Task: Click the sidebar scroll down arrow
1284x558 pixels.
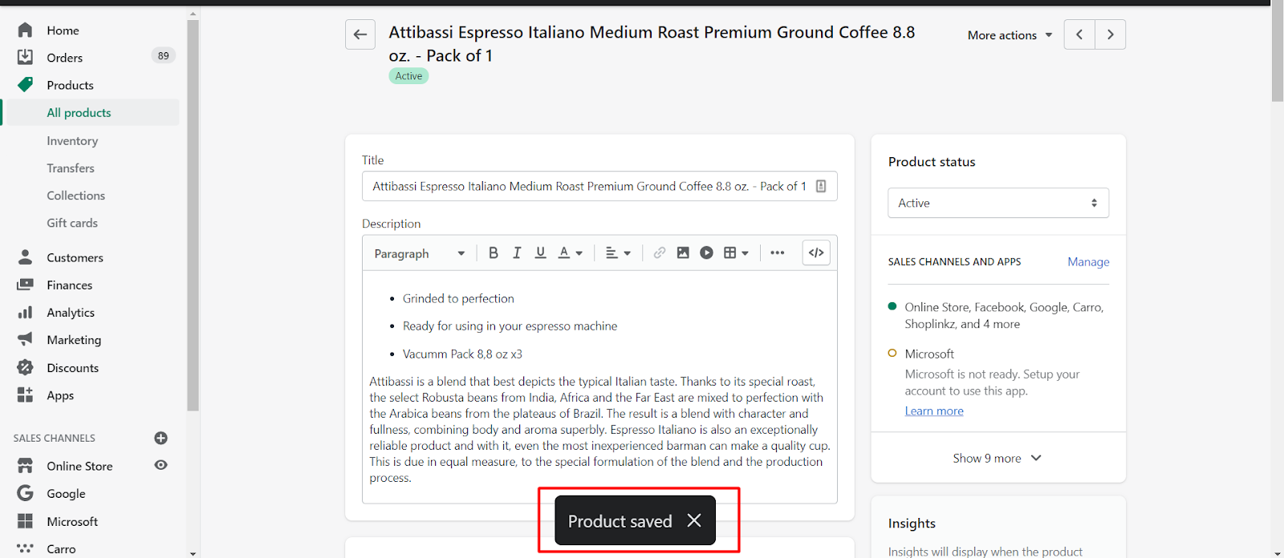Action: [x=193, y=553]
